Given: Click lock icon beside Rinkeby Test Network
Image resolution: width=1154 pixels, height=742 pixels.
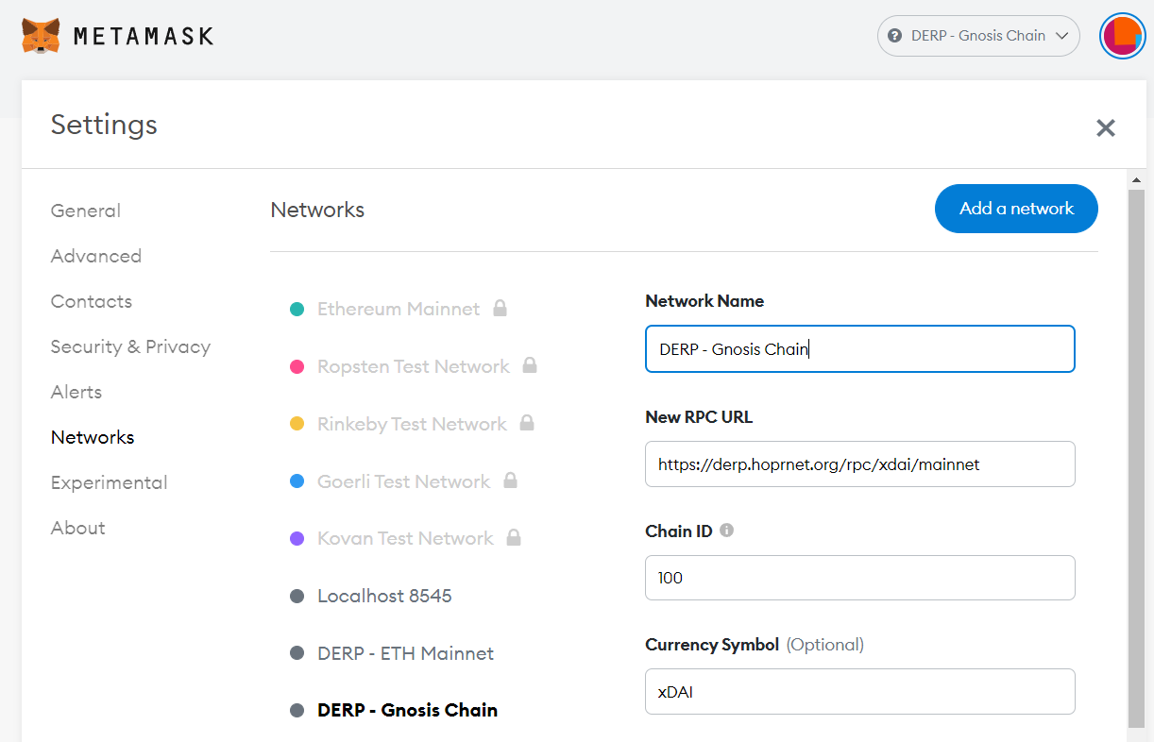Looking at the screenshot, I should point(527,423).
